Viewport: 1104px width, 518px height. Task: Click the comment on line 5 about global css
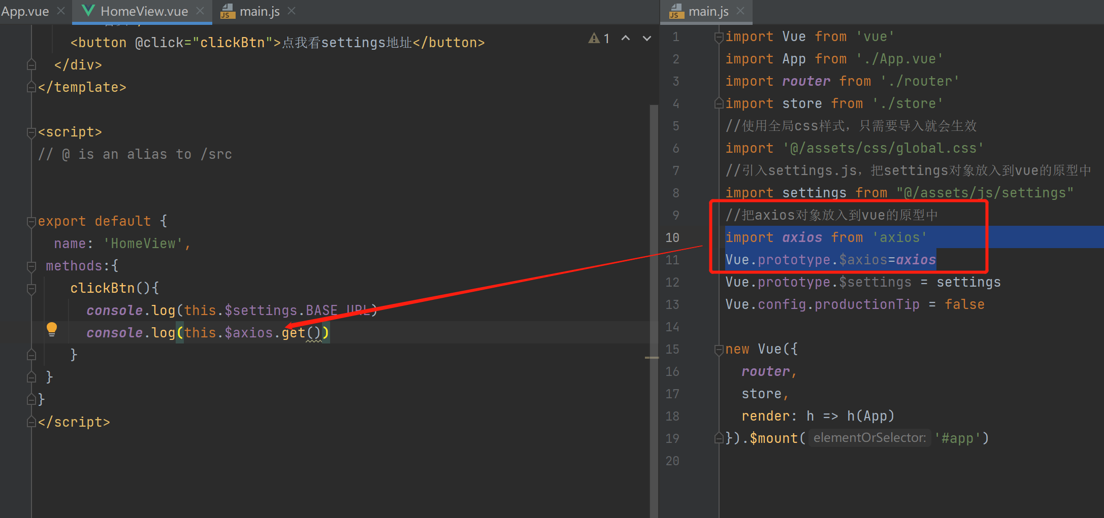tap(851, 126)
